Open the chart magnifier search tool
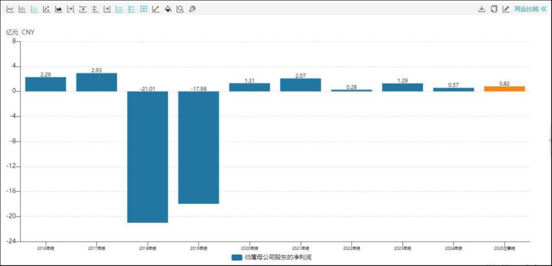 (x=180, y=10)
